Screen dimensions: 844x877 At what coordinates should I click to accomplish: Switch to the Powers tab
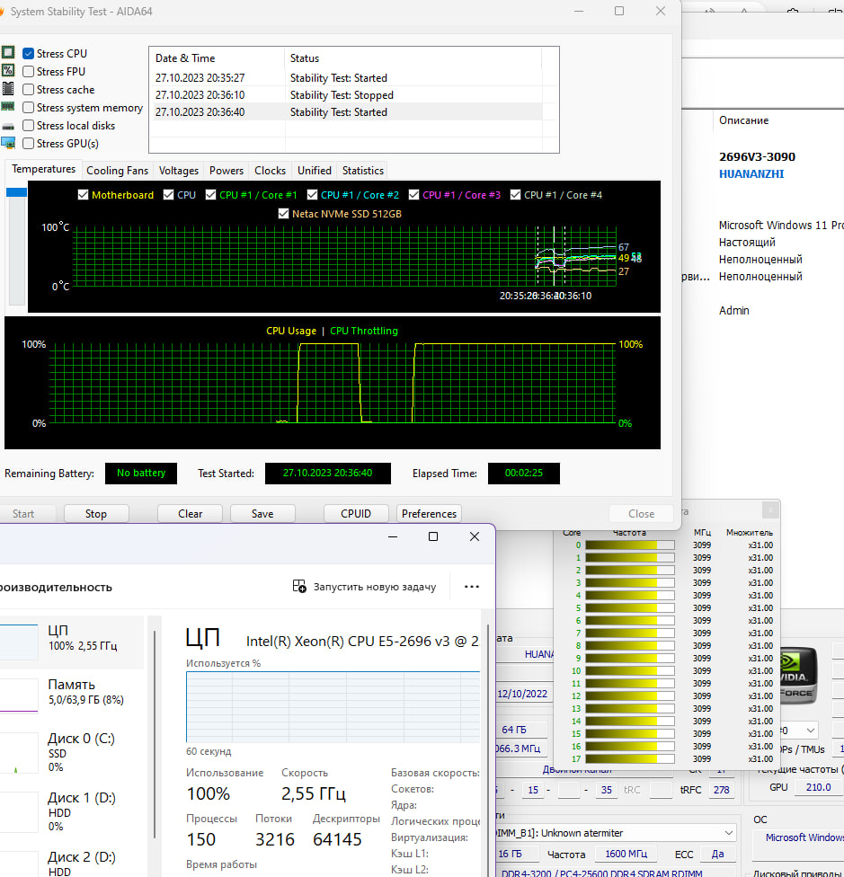coord(227,171)
